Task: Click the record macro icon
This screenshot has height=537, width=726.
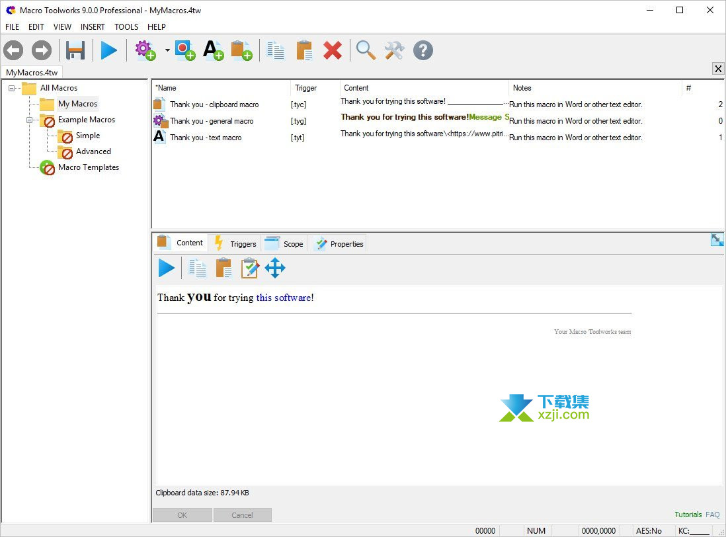Action: pos(185,50)
